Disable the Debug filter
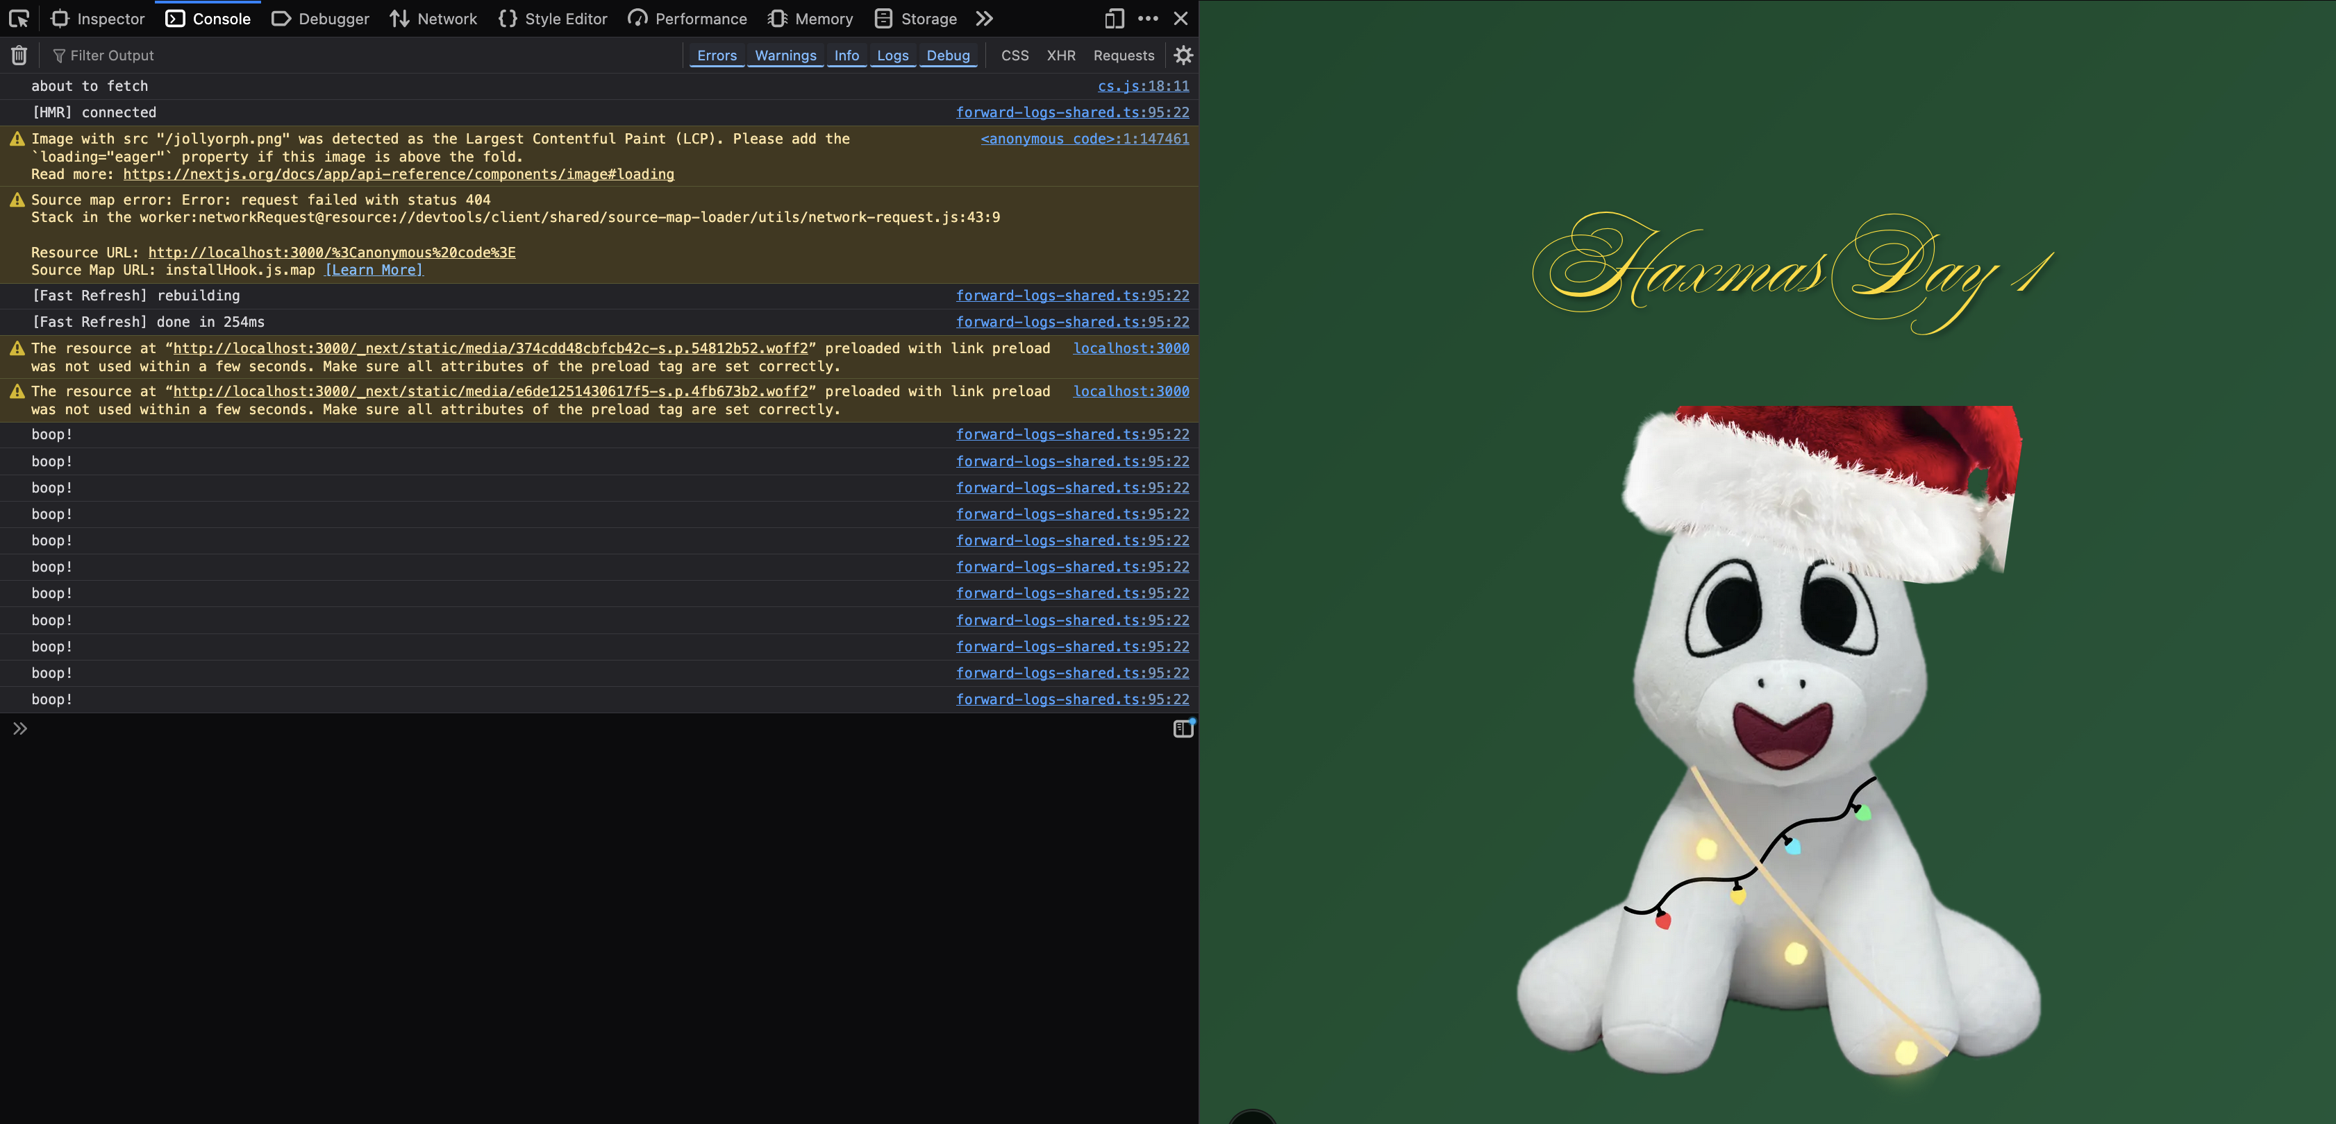This screenshot has width=2336, height=1124. click(948, 56)
